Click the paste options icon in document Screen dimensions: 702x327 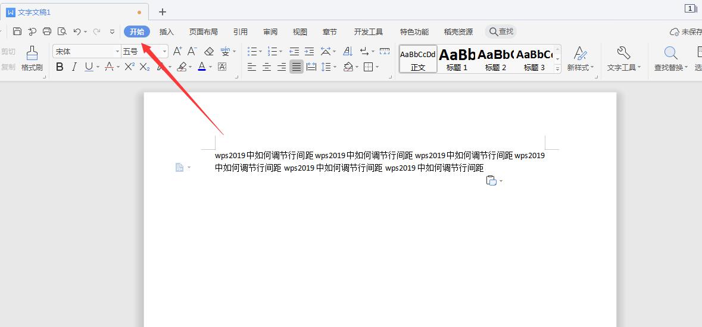coord(491,181)
